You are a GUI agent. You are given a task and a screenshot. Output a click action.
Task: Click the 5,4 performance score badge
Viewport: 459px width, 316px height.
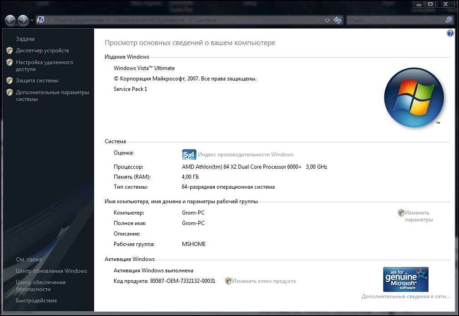coord(189,155)
